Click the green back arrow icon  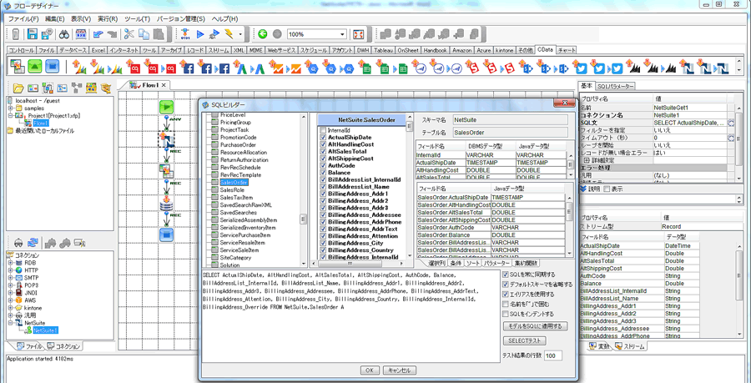tap(262, 34)
